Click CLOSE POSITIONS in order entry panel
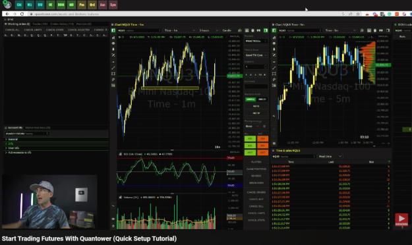 tap(256, 169)
